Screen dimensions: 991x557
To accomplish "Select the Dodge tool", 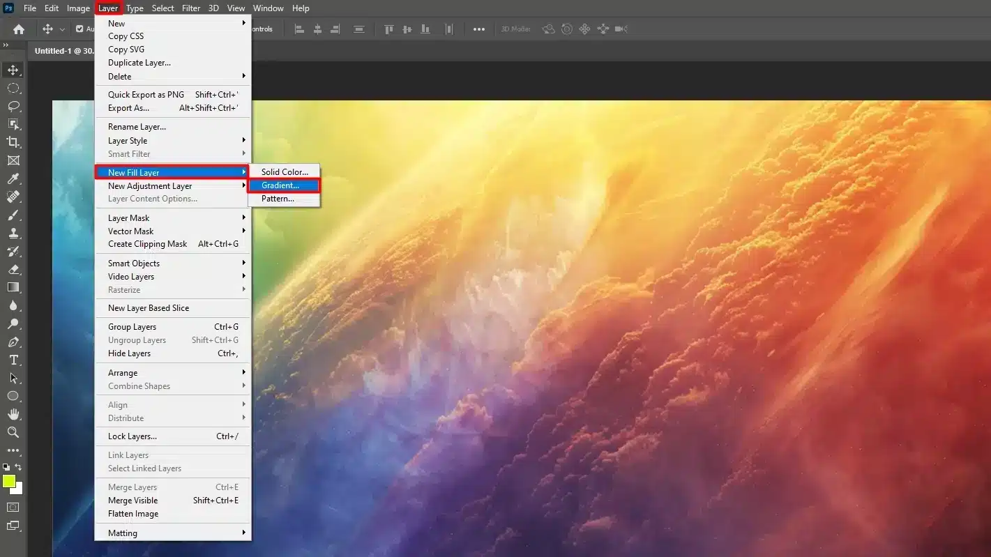I will click(13, 323).
